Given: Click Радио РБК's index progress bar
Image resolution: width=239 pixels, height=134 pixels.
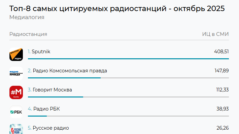Looking at the screenshot, I should [37, 116].
